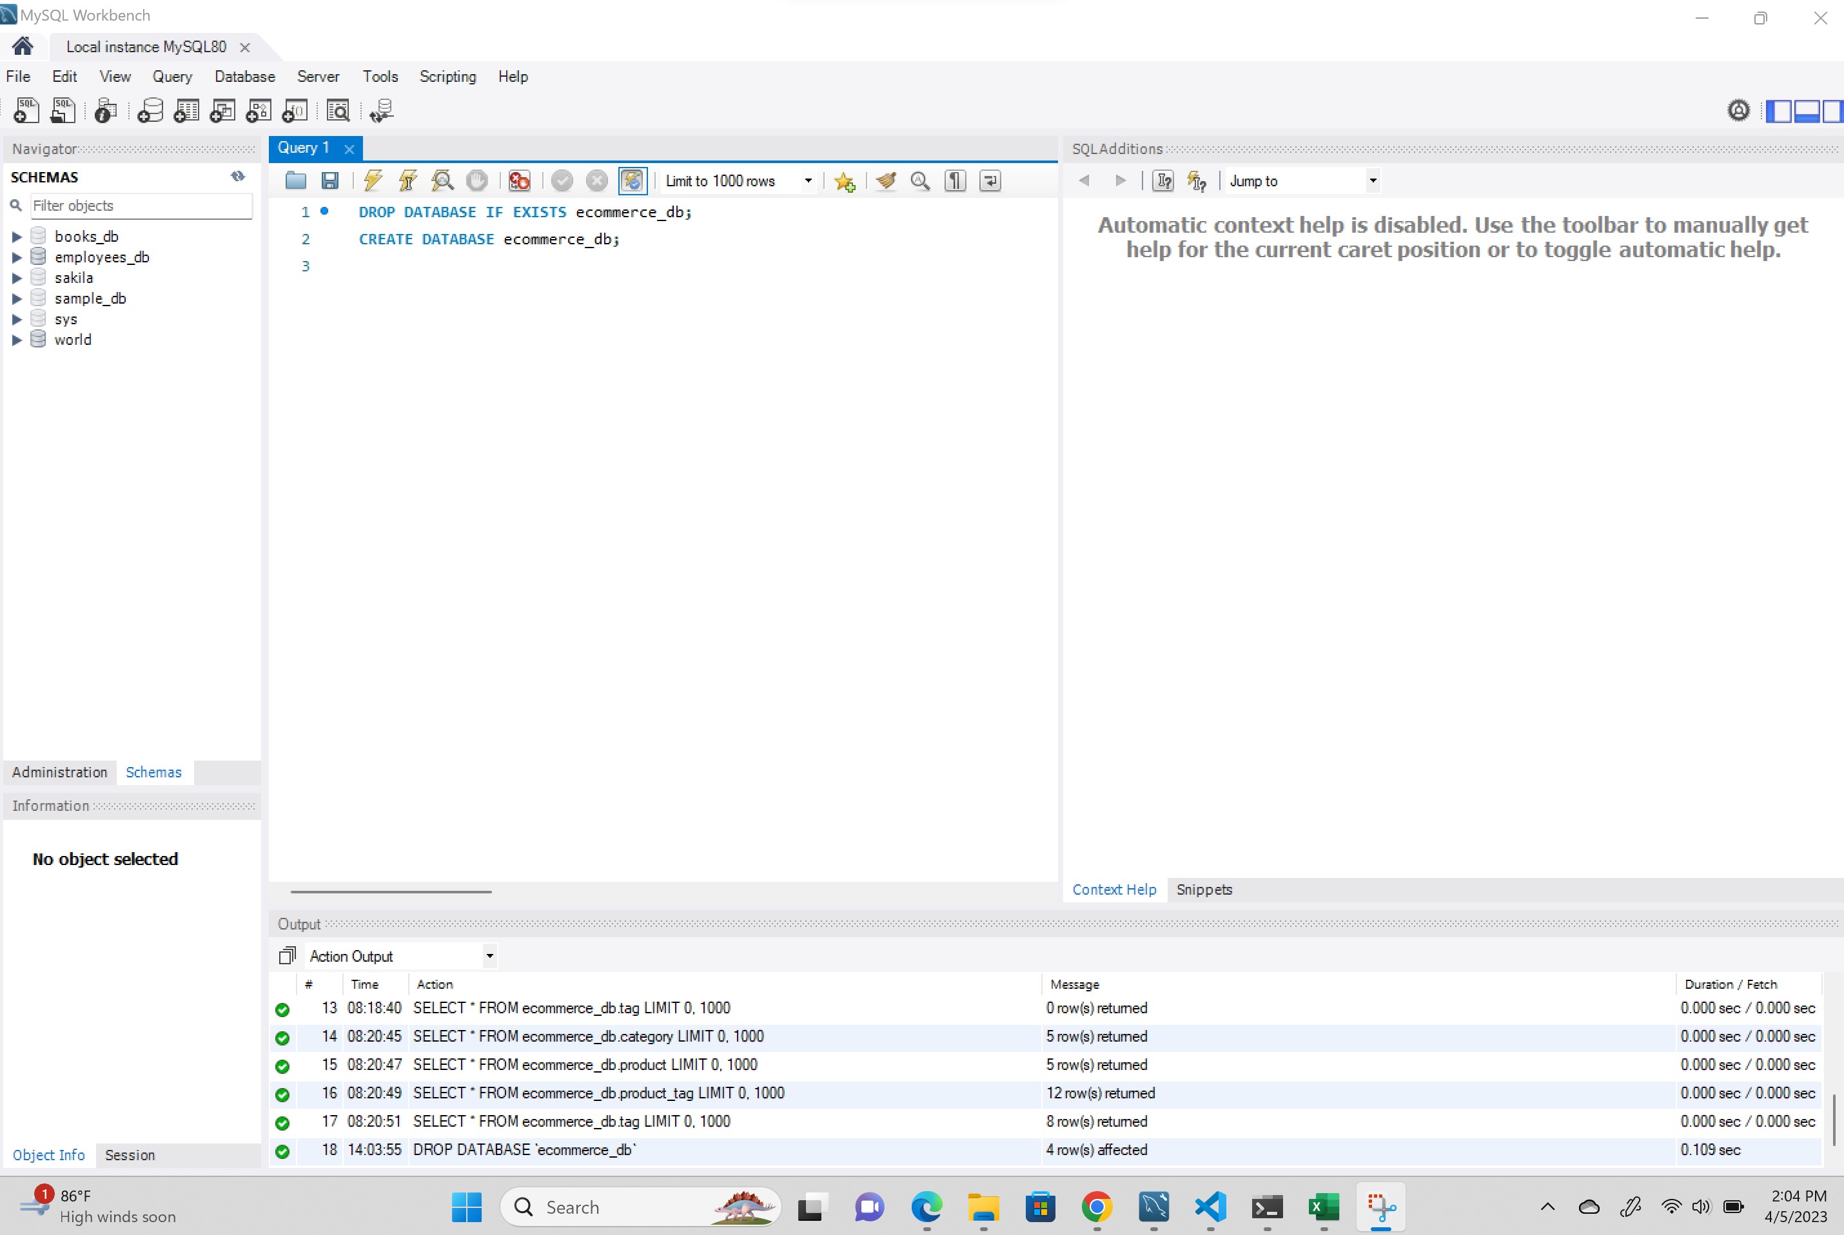Toggle autocommit in the query toolbar
Screen dimensions: 1844x1235
click(x=633, y=180)
